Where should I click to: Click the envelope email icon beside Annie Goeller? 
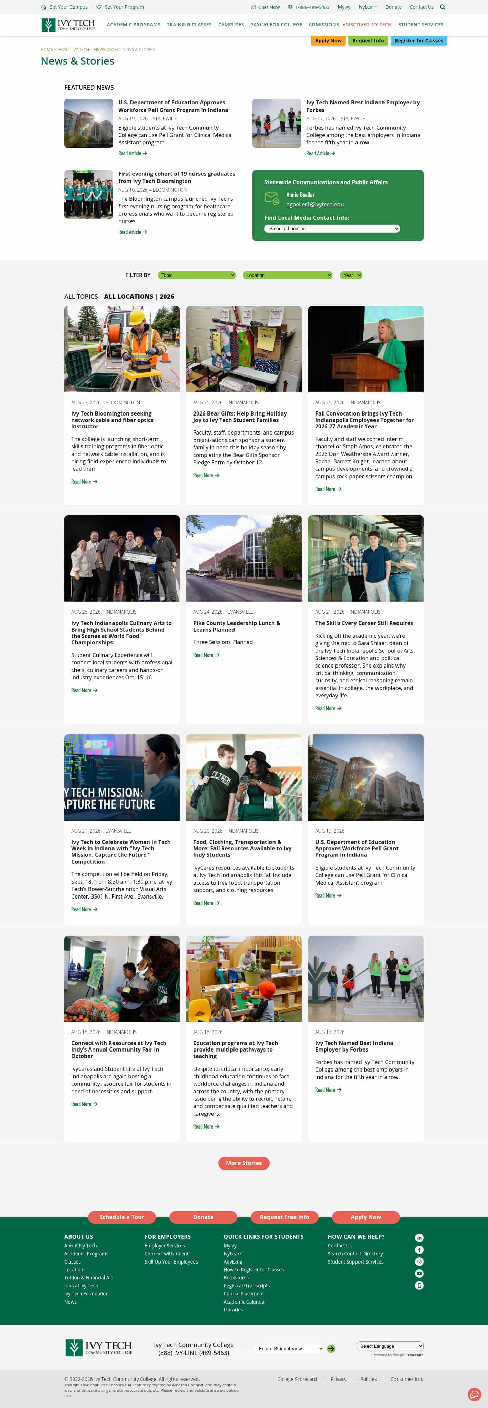272,198
